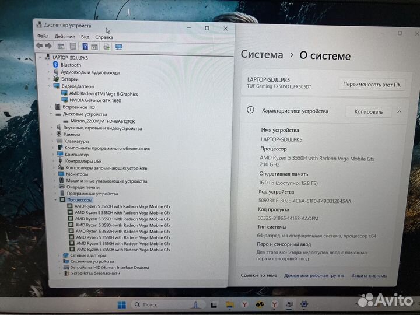Screen dimensions: 420x315
Task: Open the Справка menu
Action: [104, 37]
